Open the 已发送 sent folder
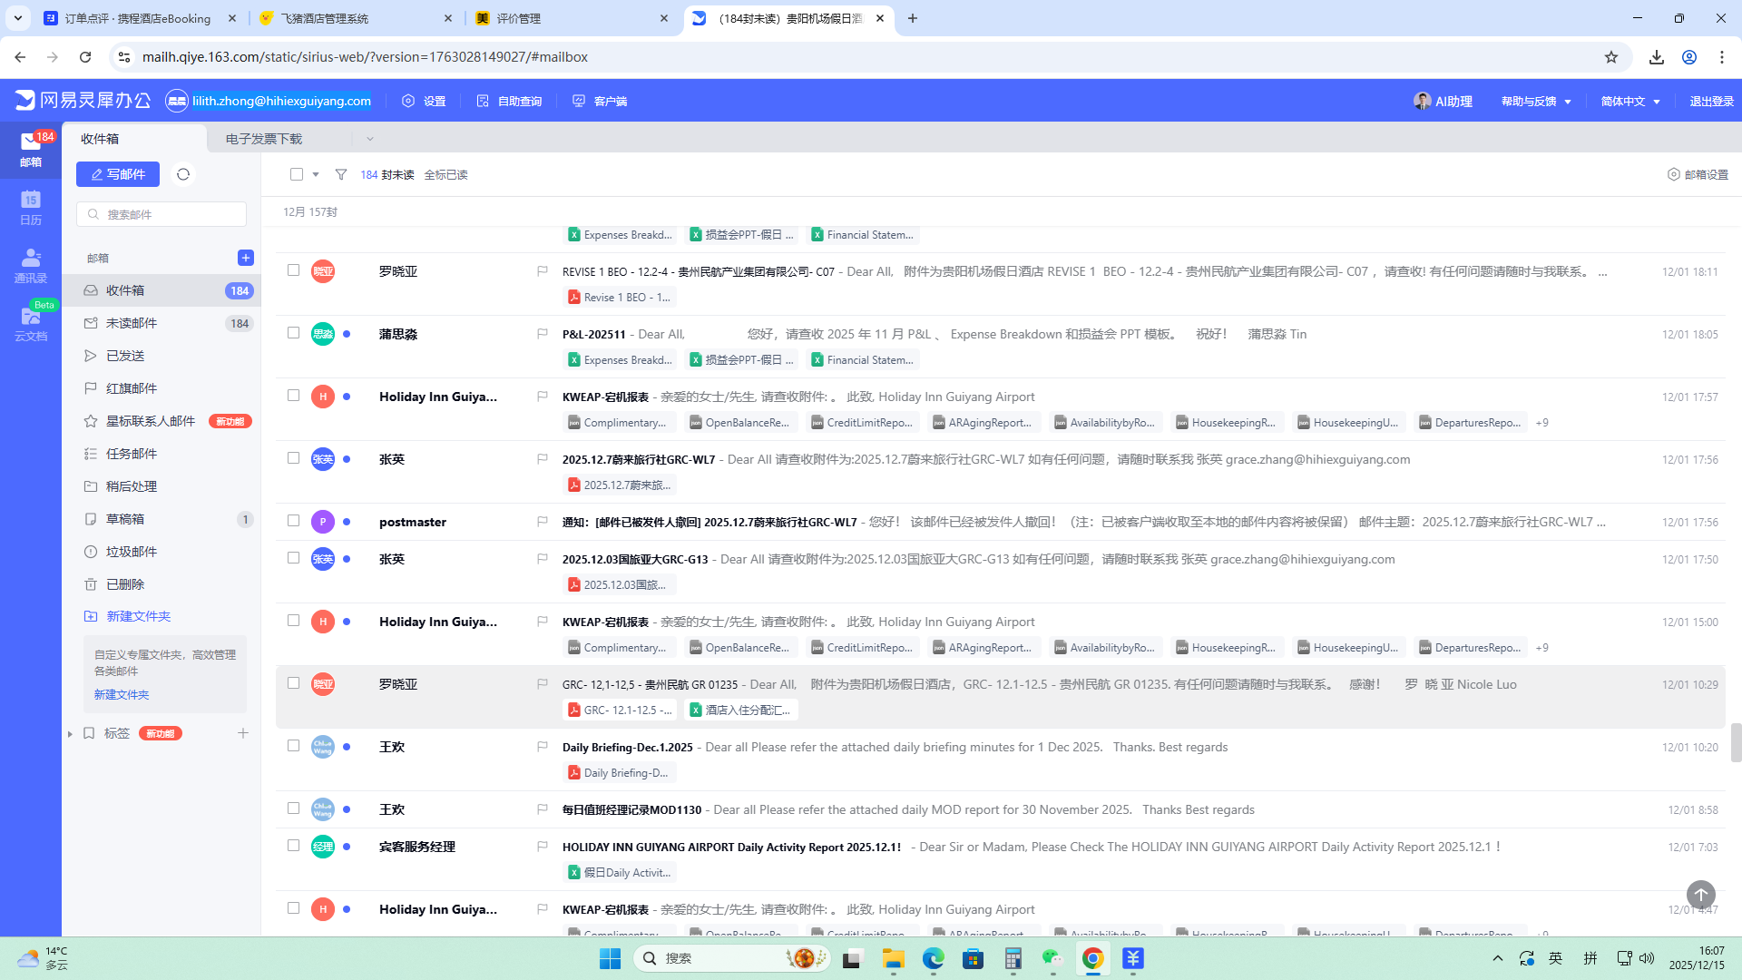Image resolution: width=1742 pixels, height=980 pixels. tap(125, 356)
